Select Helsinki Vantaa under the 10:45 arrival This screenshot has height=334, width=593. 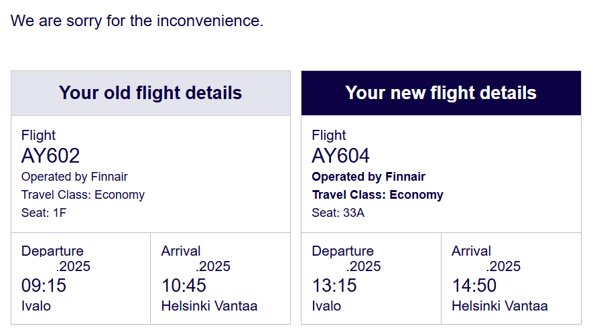(x=210, y=306)
